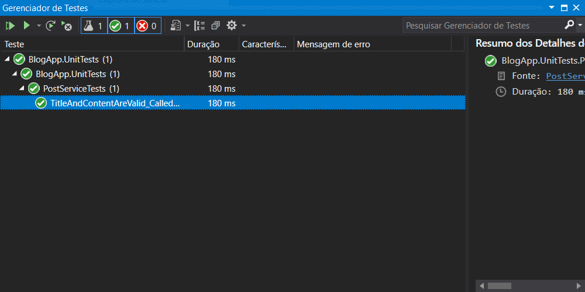Open the playlist icon in toolbar
This screenshot has height=292, width=585.
(x=176, y=26)
